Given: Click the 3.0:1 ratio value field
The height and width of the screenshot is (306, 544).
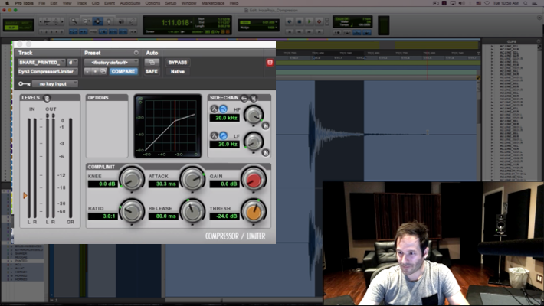Looking at the screenshot, I should [103, 216].
